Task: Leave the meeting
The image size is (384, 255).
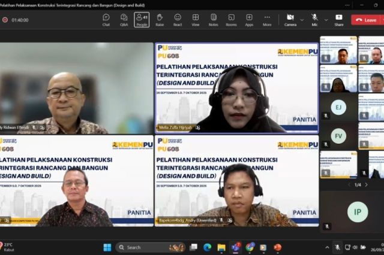Action: pos(367,20)
